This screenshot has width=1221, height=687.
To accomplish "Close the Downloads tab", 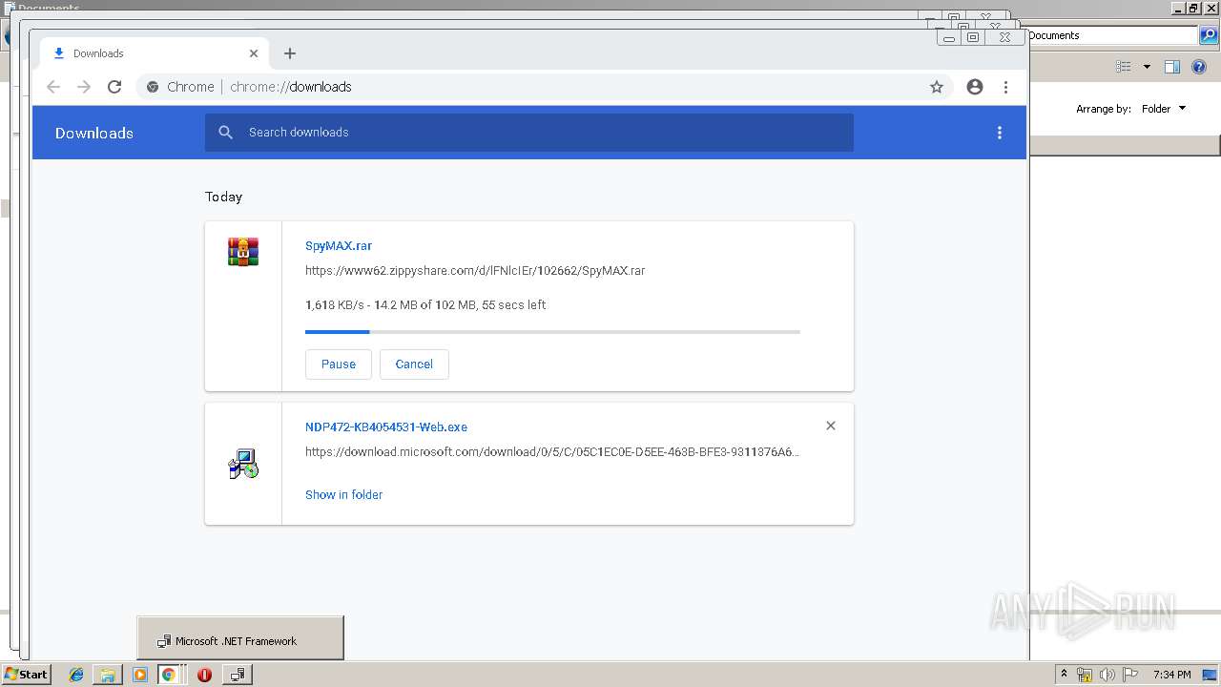I will click(x=254, y=53).
